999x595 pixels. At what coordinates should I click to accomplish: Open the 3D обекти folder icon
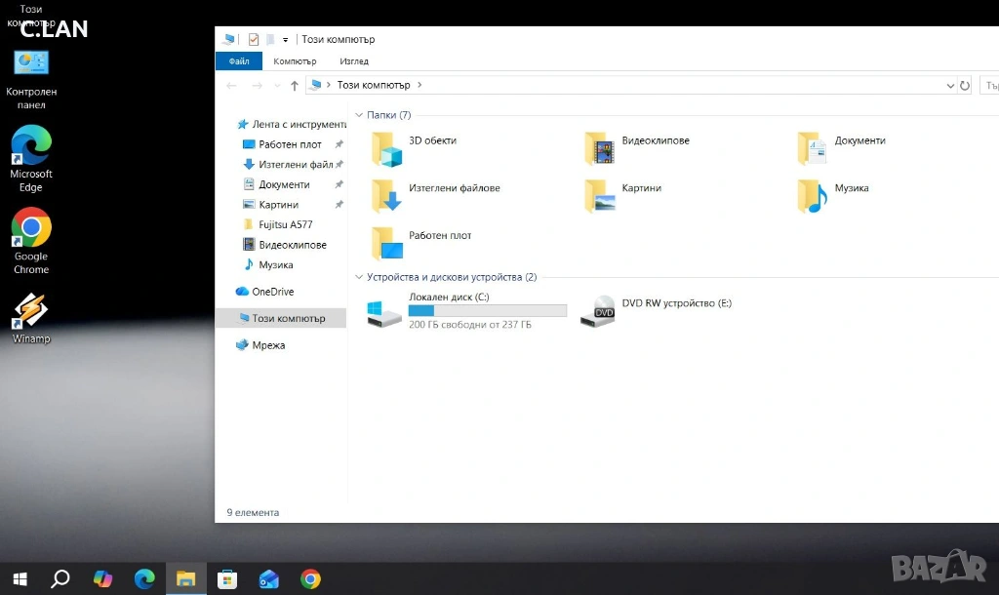coord(387,150)
